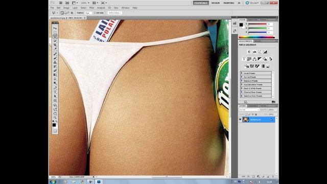Select the Quick Selection tool
Image resolution: width=327 pixels, height=184 pixels.
pyautogui.click(x=55, y=41)
